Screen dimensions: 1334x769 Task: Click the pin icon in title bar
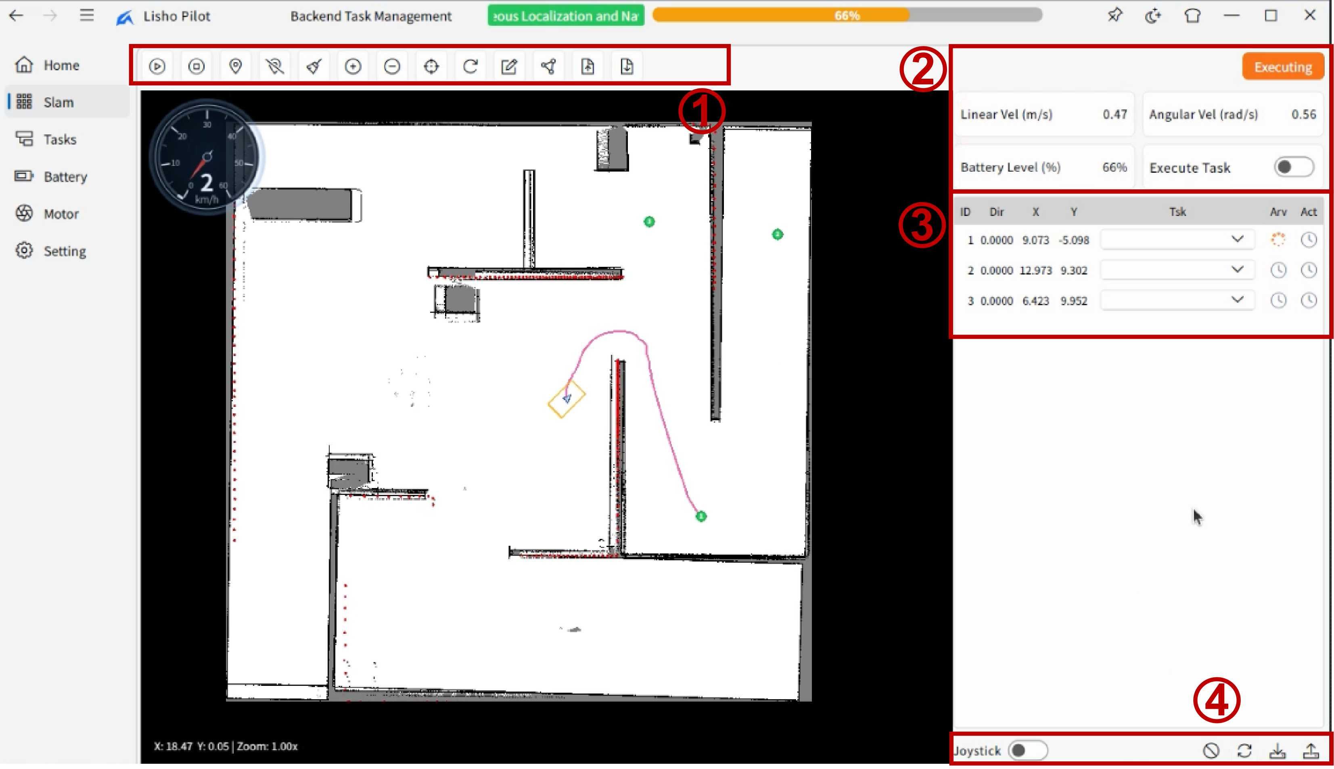[1114, 15]
